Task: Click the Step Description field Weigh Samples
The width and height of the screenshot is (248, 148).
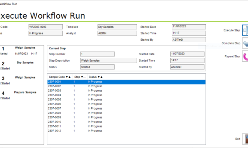Action: (109, 61)
